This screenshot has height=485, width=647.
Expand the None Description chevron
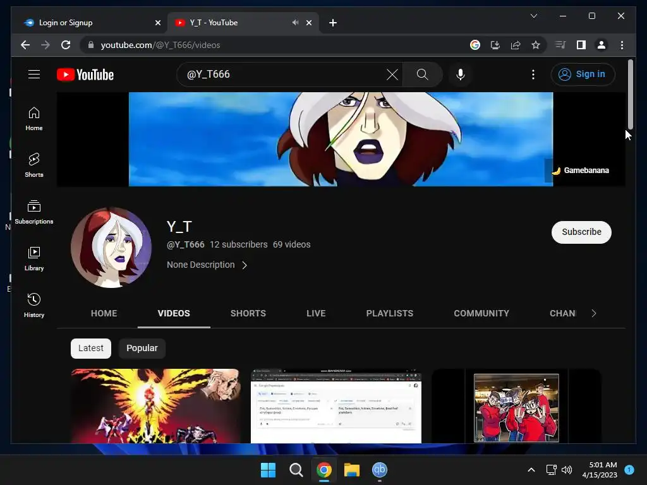pyautogui.click(x=245, y=265)
